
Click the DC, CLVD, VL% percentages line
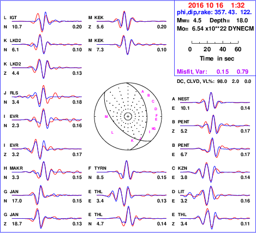pos(214,81)
